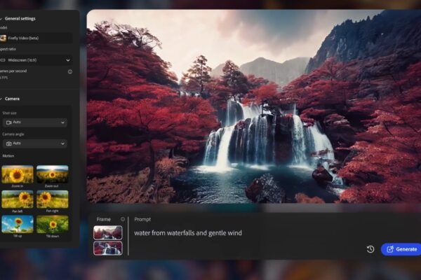Open the Shot size dropdown
421x280 pixels.
(x=35, y=122)
